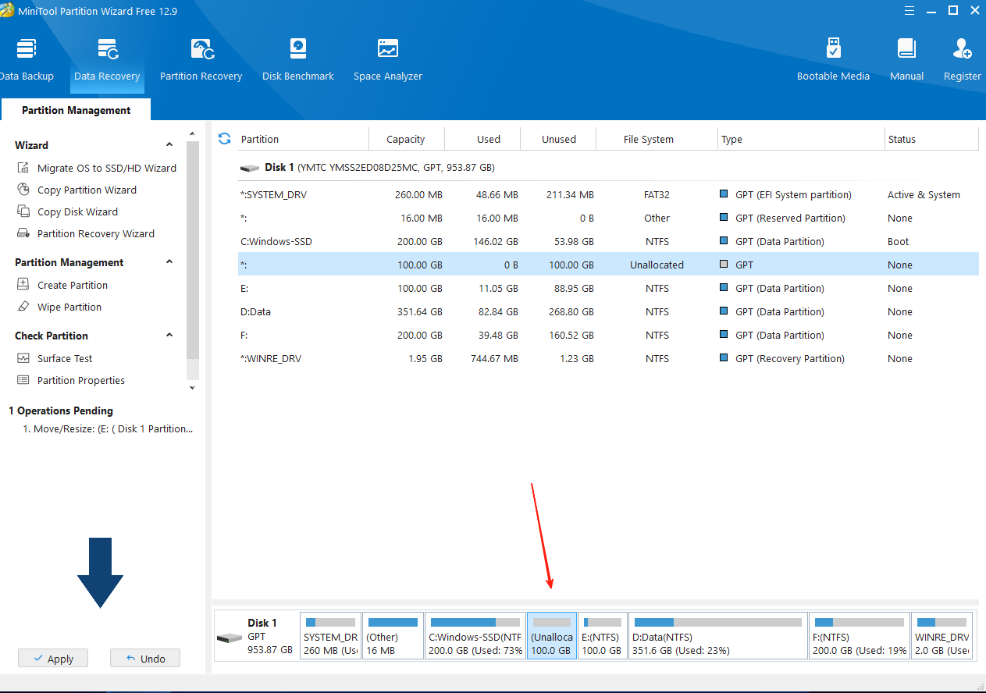
Task: Select the F: partition row
Action: (608, 335)
